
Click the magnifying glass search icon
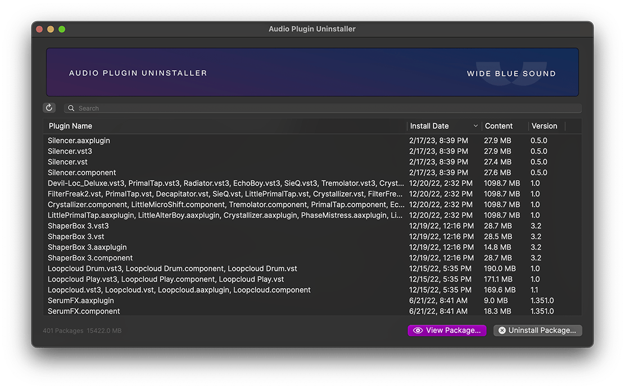click(x=71, y=108)
